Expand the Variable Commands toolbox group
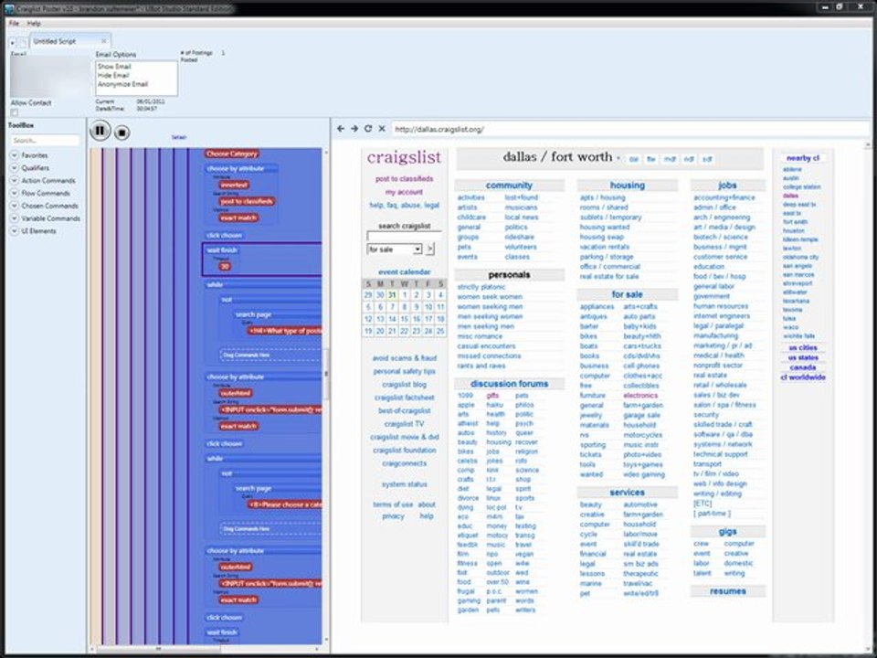Screen dimensions: 877x658 (15, 218)
